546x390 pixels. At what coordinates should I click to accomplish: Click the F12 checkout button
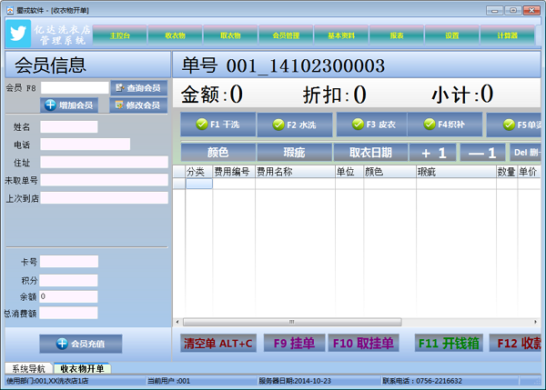coord(515,344)
